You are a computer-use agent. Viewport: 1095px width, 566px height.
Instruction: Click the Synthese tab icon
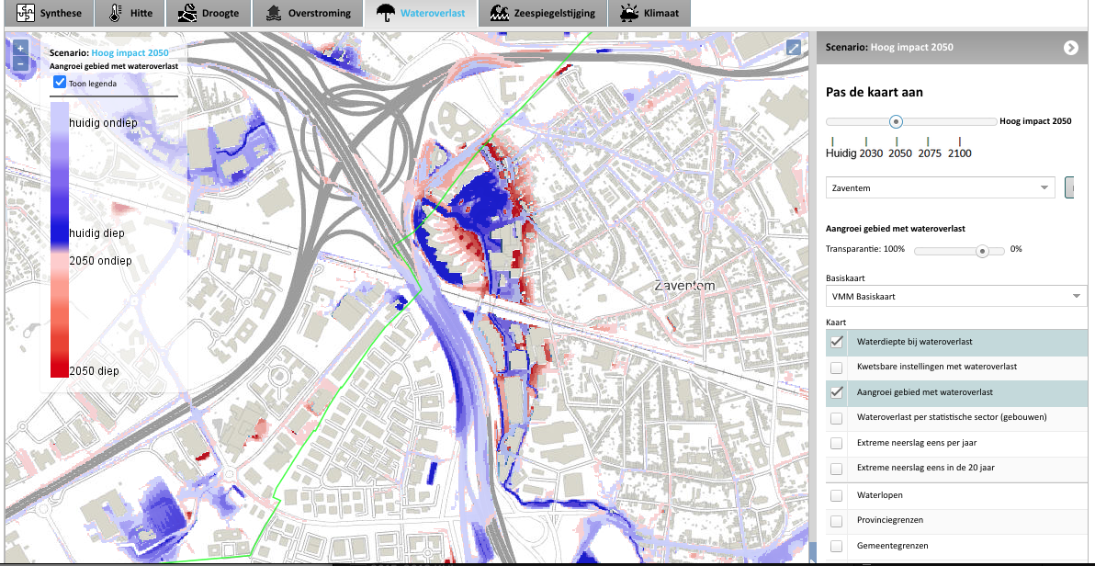coord(25,14)
